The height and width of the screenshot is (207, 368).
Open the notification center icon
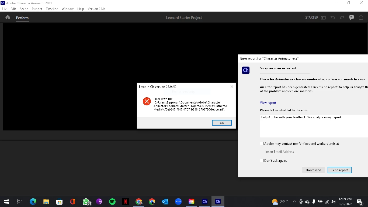359,202
